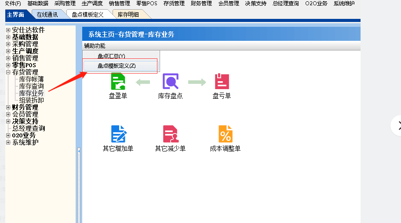Open the 盘亏单 red document icon
Image resolution: width=401 pixels, height=223 pixels.
[x=222, y=81]
